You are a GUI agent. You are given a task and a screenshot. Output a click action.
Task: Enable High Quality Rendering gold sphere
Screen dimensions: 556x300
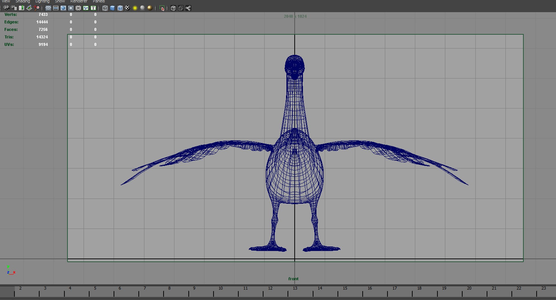[150, 8]
